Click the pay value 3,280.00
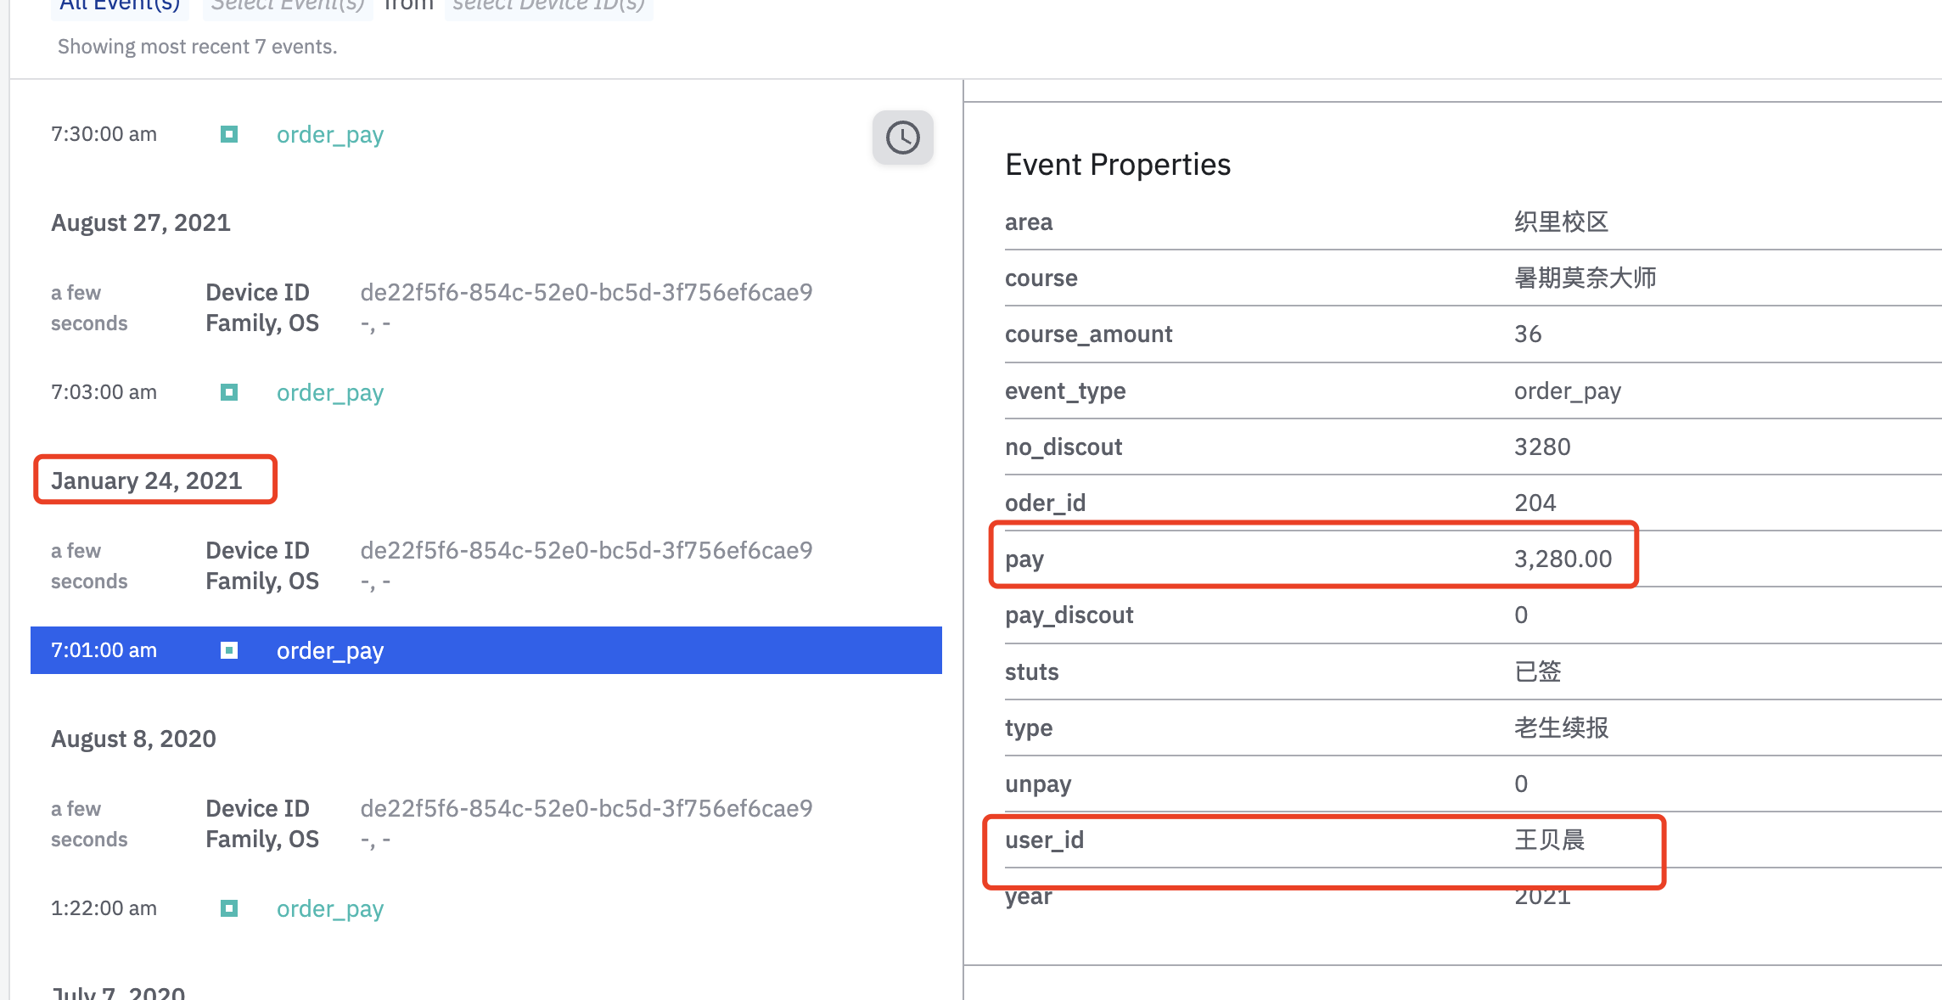The height and width of the screenshot is (1000, 1942). (x=1563, y=559)
